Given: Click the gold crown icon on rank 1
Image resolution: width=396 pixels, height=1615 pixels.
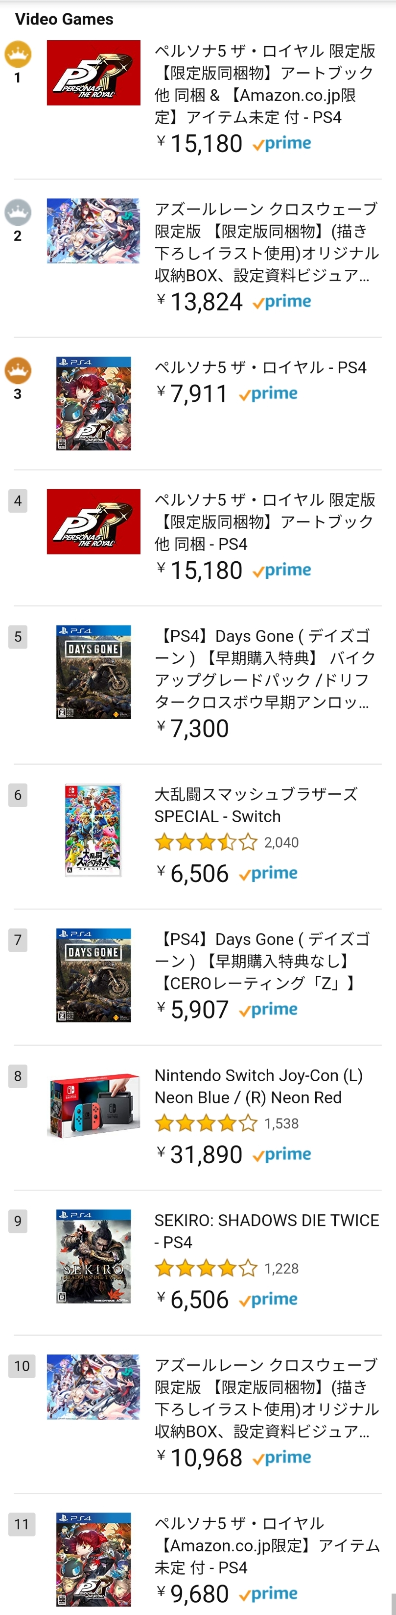Looking at the screenshot, I should pos(19,54).
